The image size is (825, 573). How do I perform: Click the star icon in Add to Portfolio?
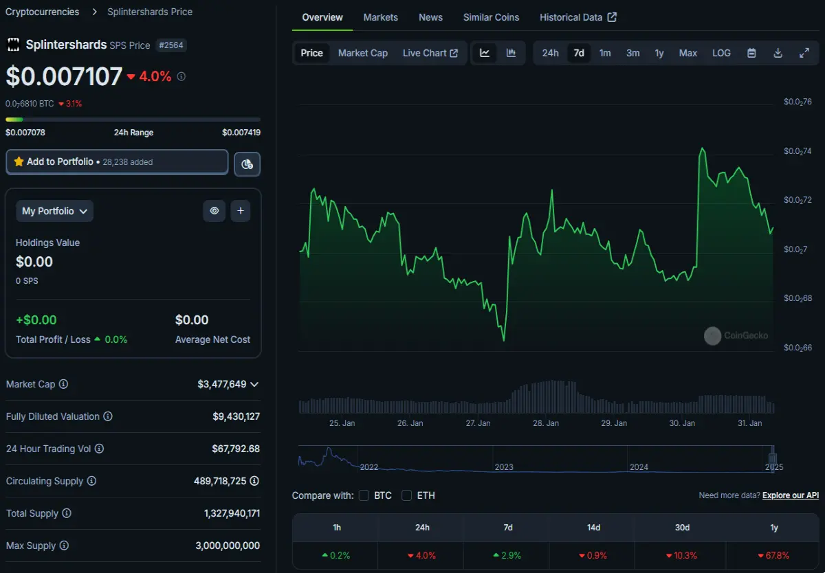[19, 161]
